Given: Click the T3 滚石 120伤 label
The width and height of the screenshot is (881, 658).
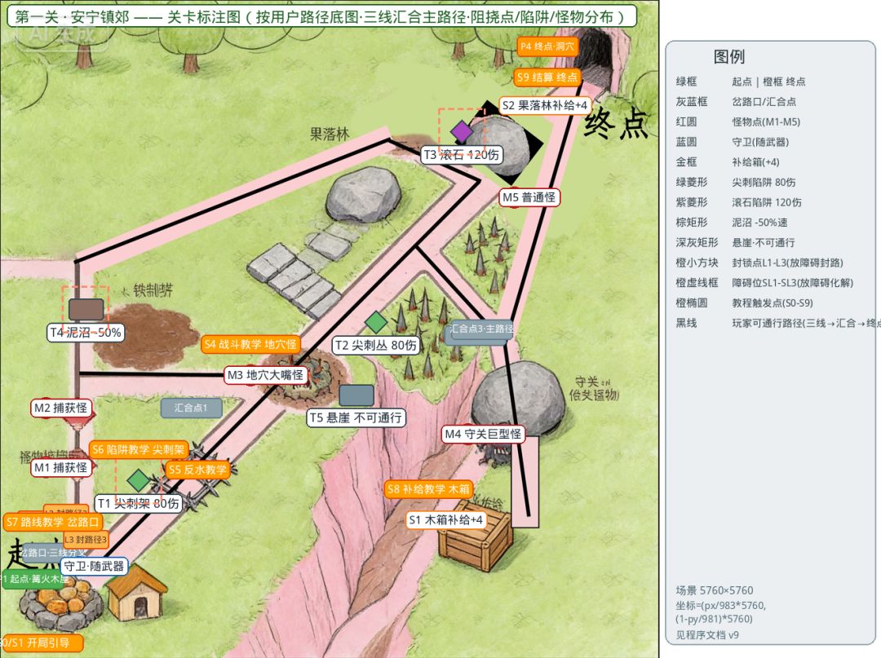Looking at the screenshot, I should 462,155.
